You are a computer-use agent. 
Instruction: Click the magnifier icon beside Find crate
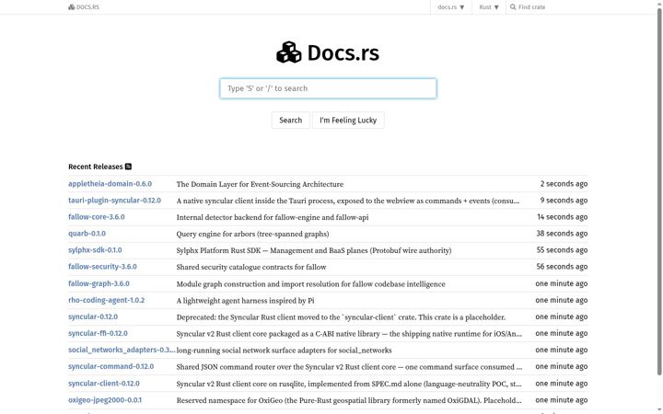[513, 7]
